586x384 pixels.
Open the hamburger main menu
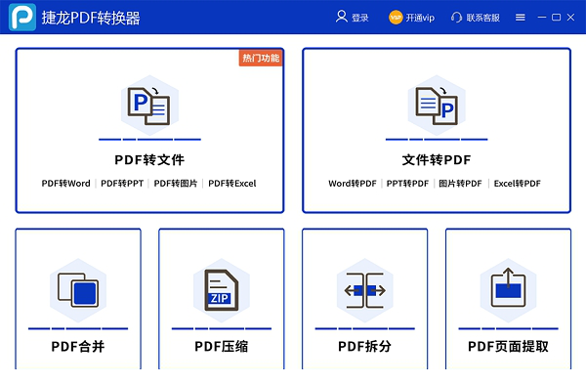(521, 18)
